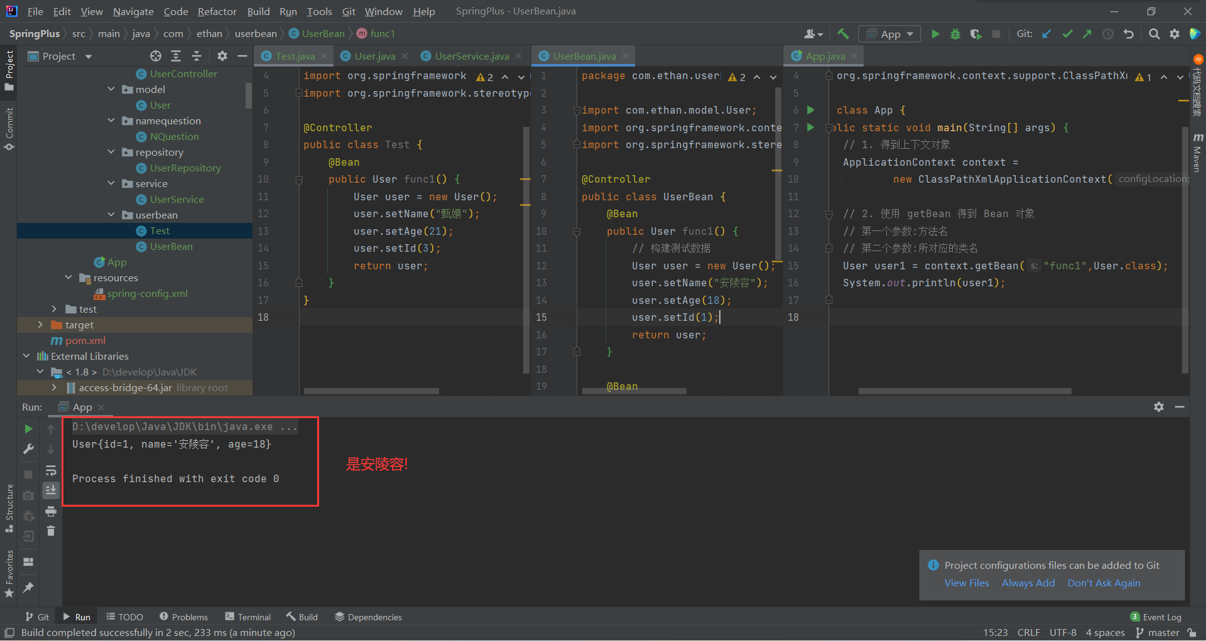Screen dimensions: 1206x641
Task: Click run gutter icon beside class App
Action: (810, 110)
